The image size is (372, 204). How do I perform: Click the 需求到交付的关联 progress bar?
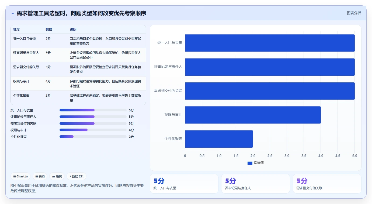[93, 123]
